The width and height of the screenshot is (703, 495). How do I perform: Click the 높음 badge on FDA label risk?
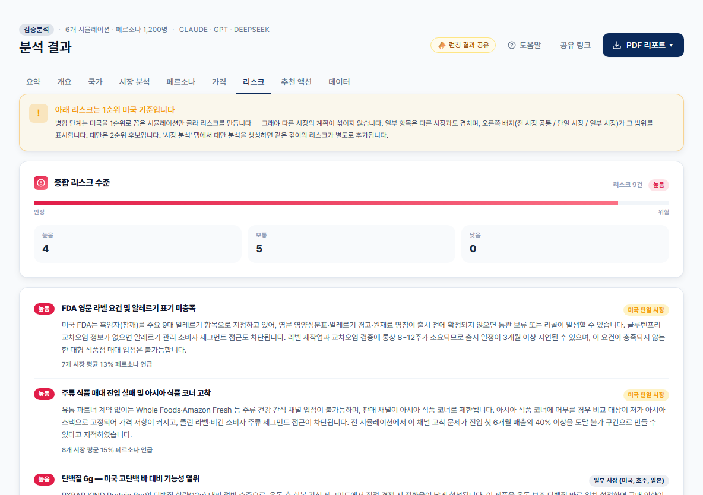[44, 309]
